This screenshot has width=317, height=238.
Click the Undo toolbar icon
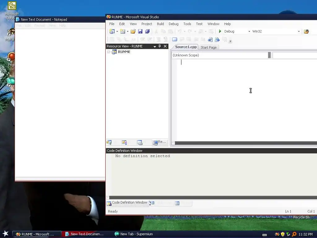click(179, 31)
